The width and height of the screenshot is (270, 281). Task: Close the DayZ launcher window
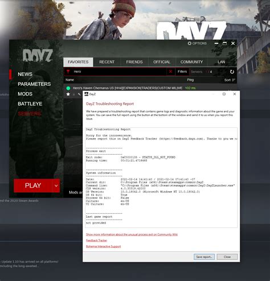click(x=233, y=43)
